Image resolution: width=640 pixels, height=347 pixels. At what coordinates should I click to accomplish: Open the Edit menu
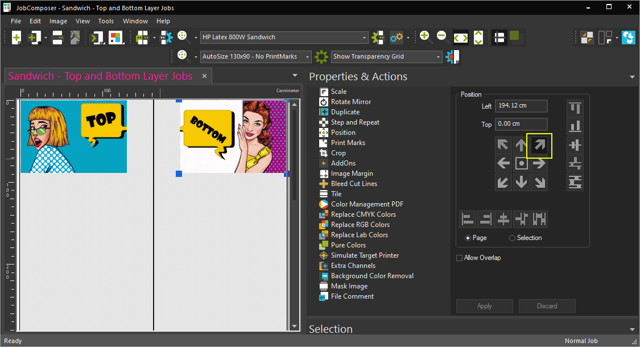[x=35, y=21]
